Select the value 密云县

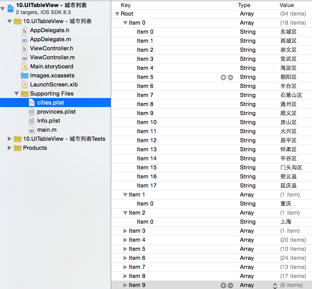pyautogui.click(x=289, y=177)
